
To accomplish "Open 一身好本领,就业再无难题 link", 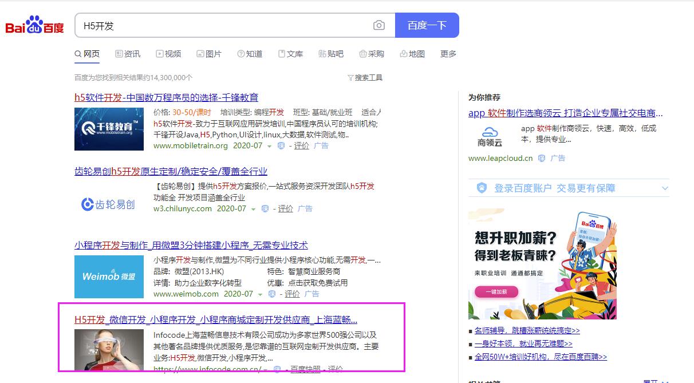I will point(523,343).
